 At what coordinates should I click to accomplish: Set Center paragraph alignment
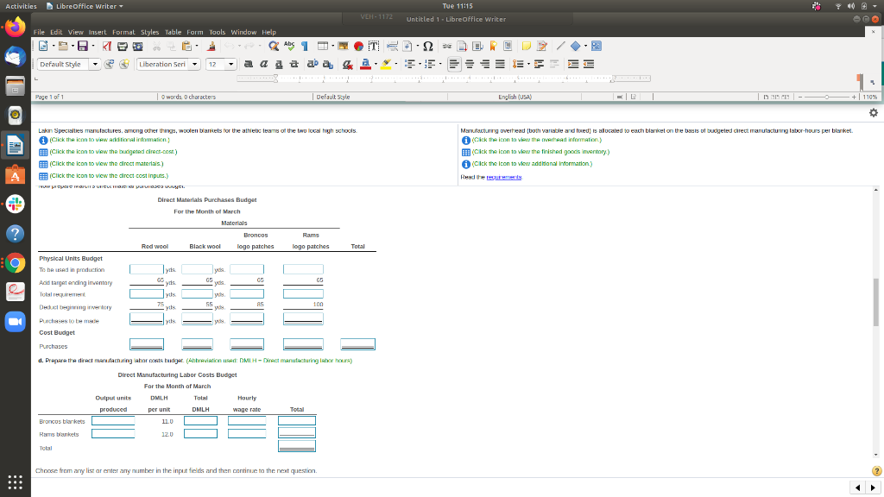tap(470, 64)
